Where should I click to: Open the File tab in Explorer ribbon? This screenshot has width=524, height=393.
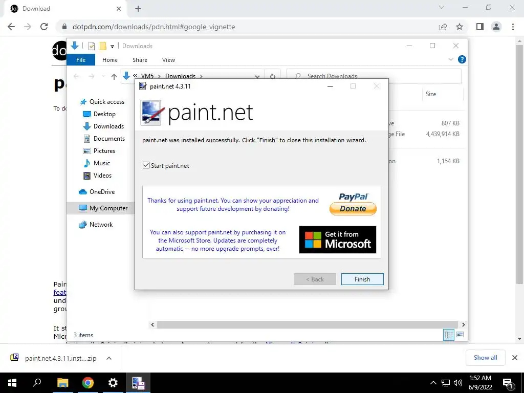pyautogui.click(x=81, y=60)
